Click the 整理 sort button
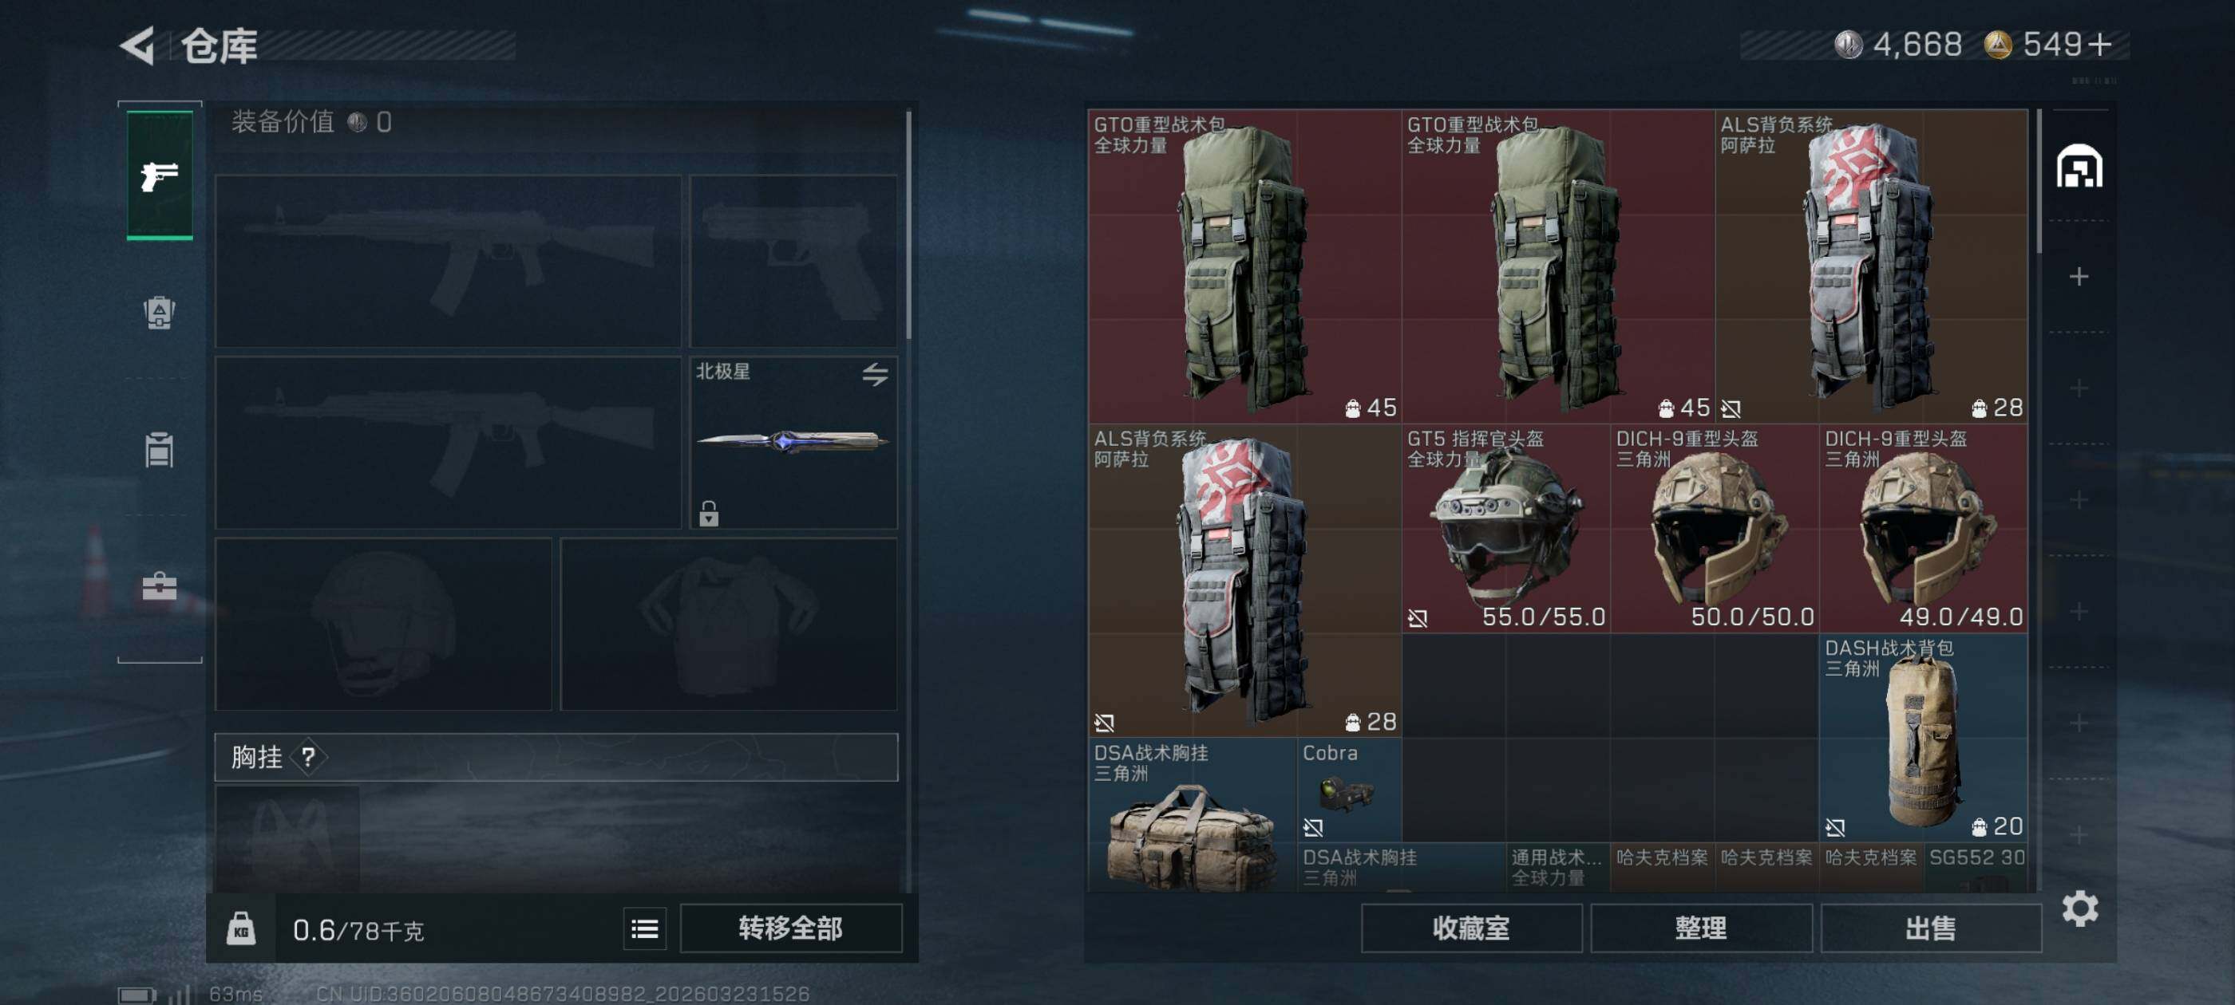Screen dimensions: 2235x1005 coord(1700,928)
